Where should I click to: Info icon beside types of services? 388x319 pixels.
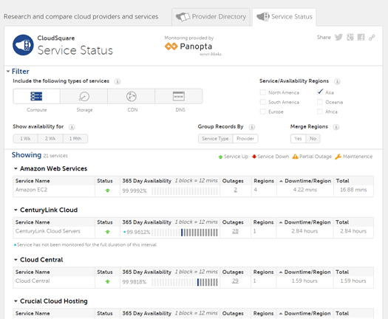(118, 81)
